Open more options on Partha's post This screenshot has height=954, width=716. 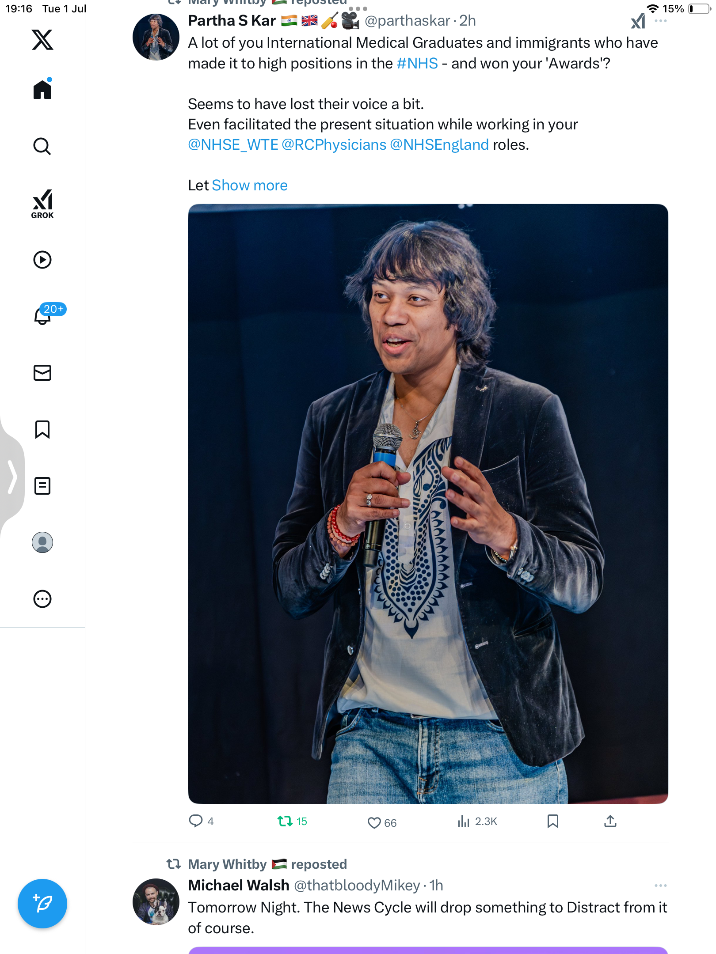tap(660, 21)
